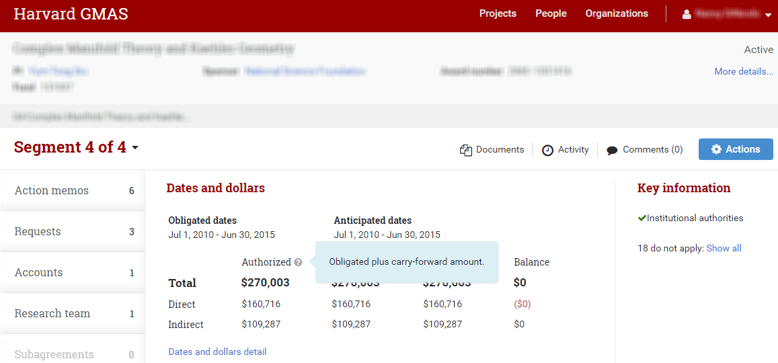Image resolution: width=778 pixels, height=363 pixels.
Task: Expand the Segment 4 of 4 dropdown
Action: tap(135, 148)
